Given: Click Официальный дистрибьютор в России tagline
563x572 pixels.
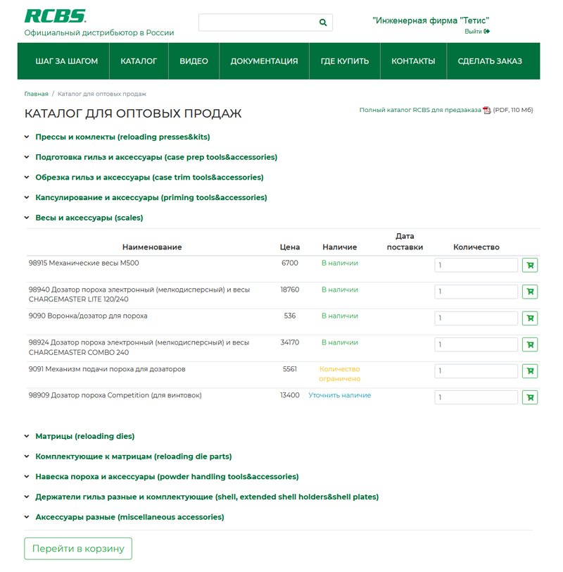Looking at the screenshot, I should (99, 33).
